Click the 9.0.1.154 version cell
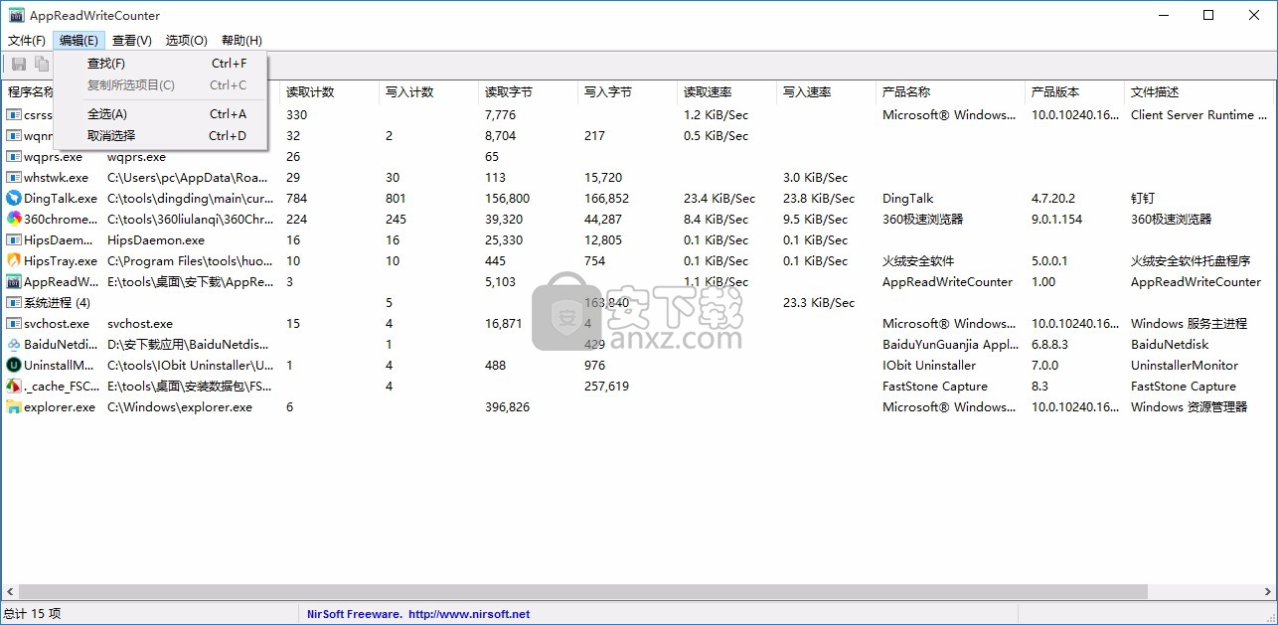Viewport: 1278px width, 625px height. pos(1056,220)
